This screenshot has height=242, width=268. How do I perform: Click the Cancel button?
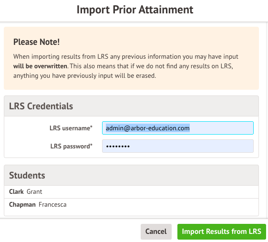pos(156,231)
